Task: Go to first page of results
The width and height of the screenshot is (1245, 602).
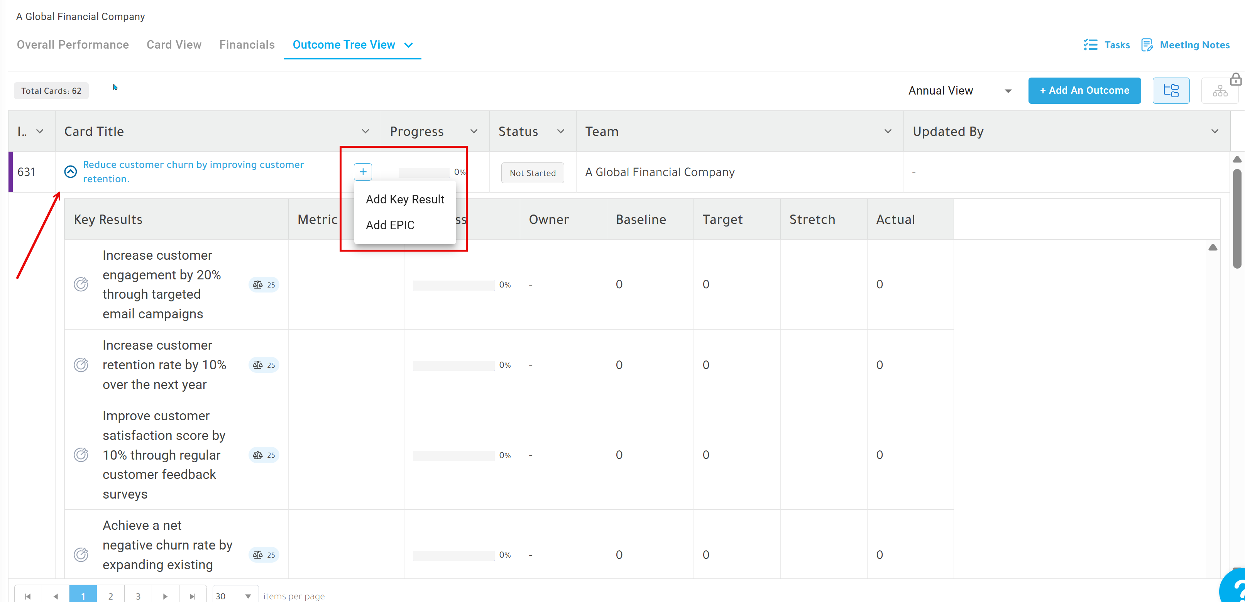Action: [x=28, y=596]
